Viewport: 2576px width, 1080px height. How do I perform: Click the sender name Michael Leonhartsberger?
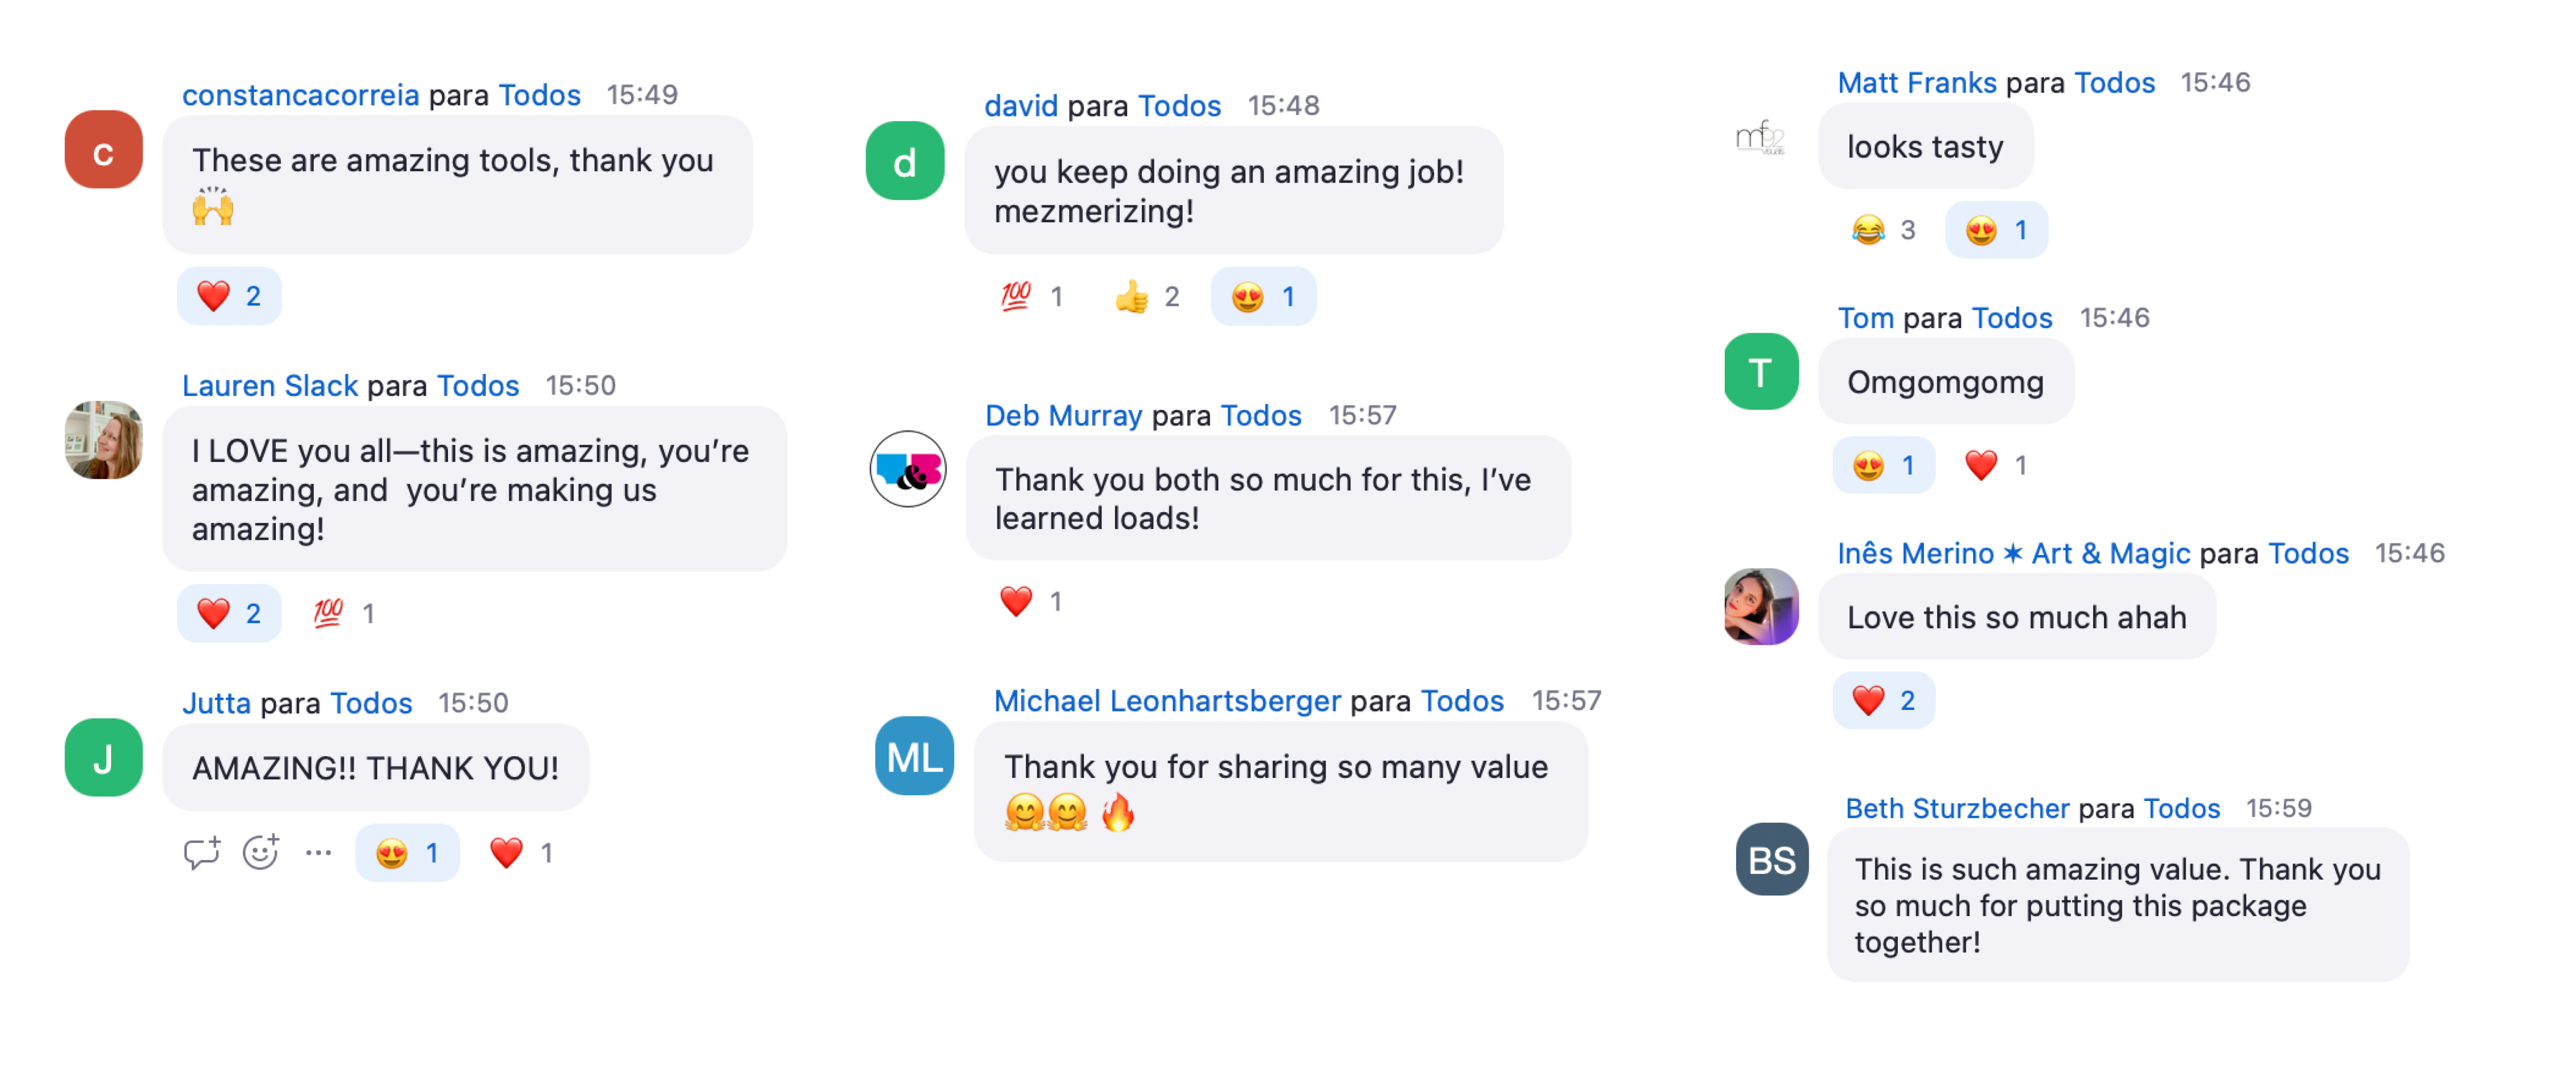coord(1166,701)
